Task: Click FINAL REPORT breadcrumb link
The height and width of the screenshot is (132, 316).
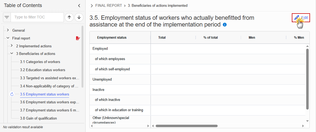Action: coord(109,6)
